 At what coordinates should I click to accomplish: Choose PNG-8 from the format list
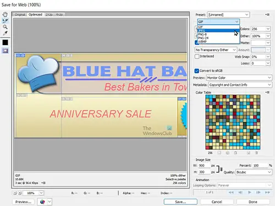218,34
